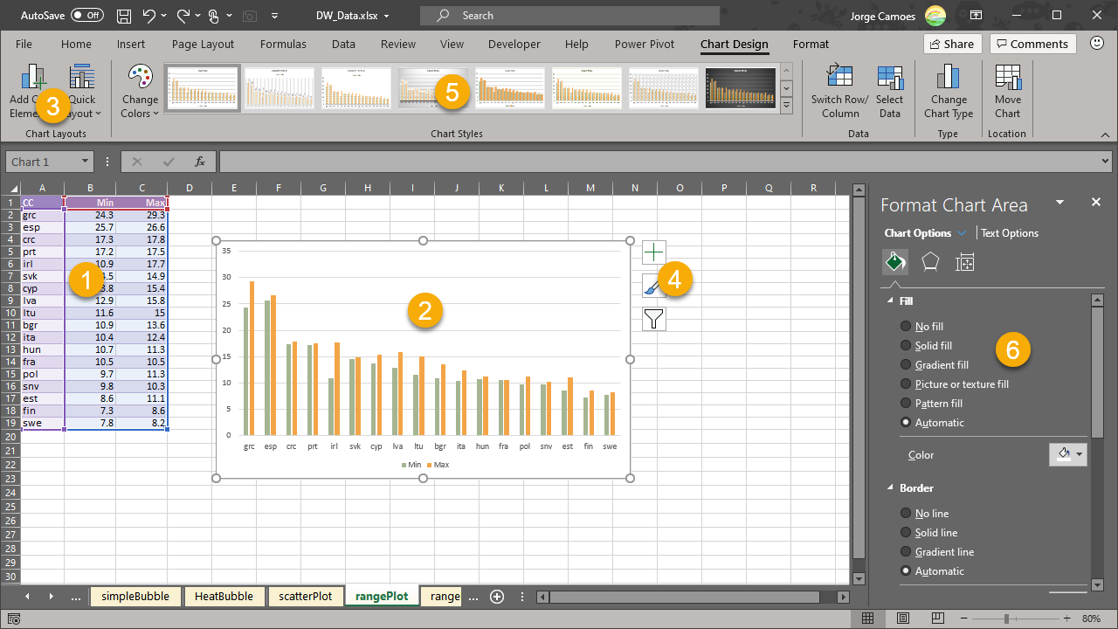Select the select-all corner of the grid
Viewport: 1118px width, 629px height.
pyautogui.click(x=10, y=188)
